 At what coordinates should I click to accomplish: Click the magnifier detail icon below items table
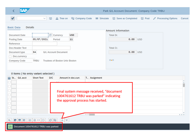(x=9, y=120)
